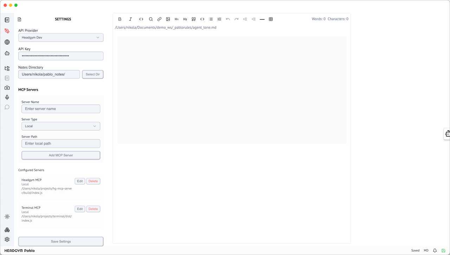Screen dimensions: 450x255
Task: Apply inline code icon next to Italic
Action: pos(141,19)
